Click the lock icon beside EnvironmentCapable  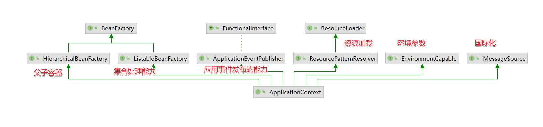tap(396, 58)
